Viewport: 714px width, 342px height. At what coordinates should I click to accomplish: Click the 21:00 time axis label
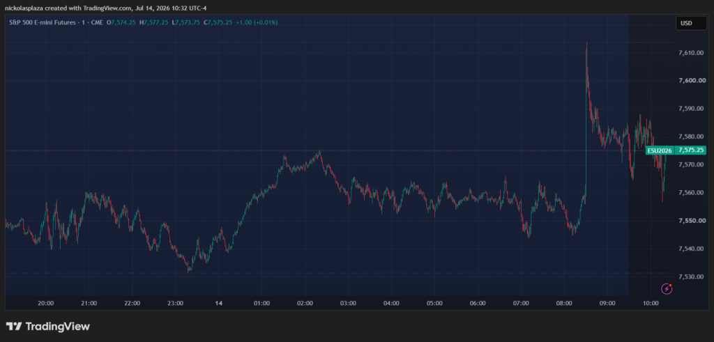[89, 304]
